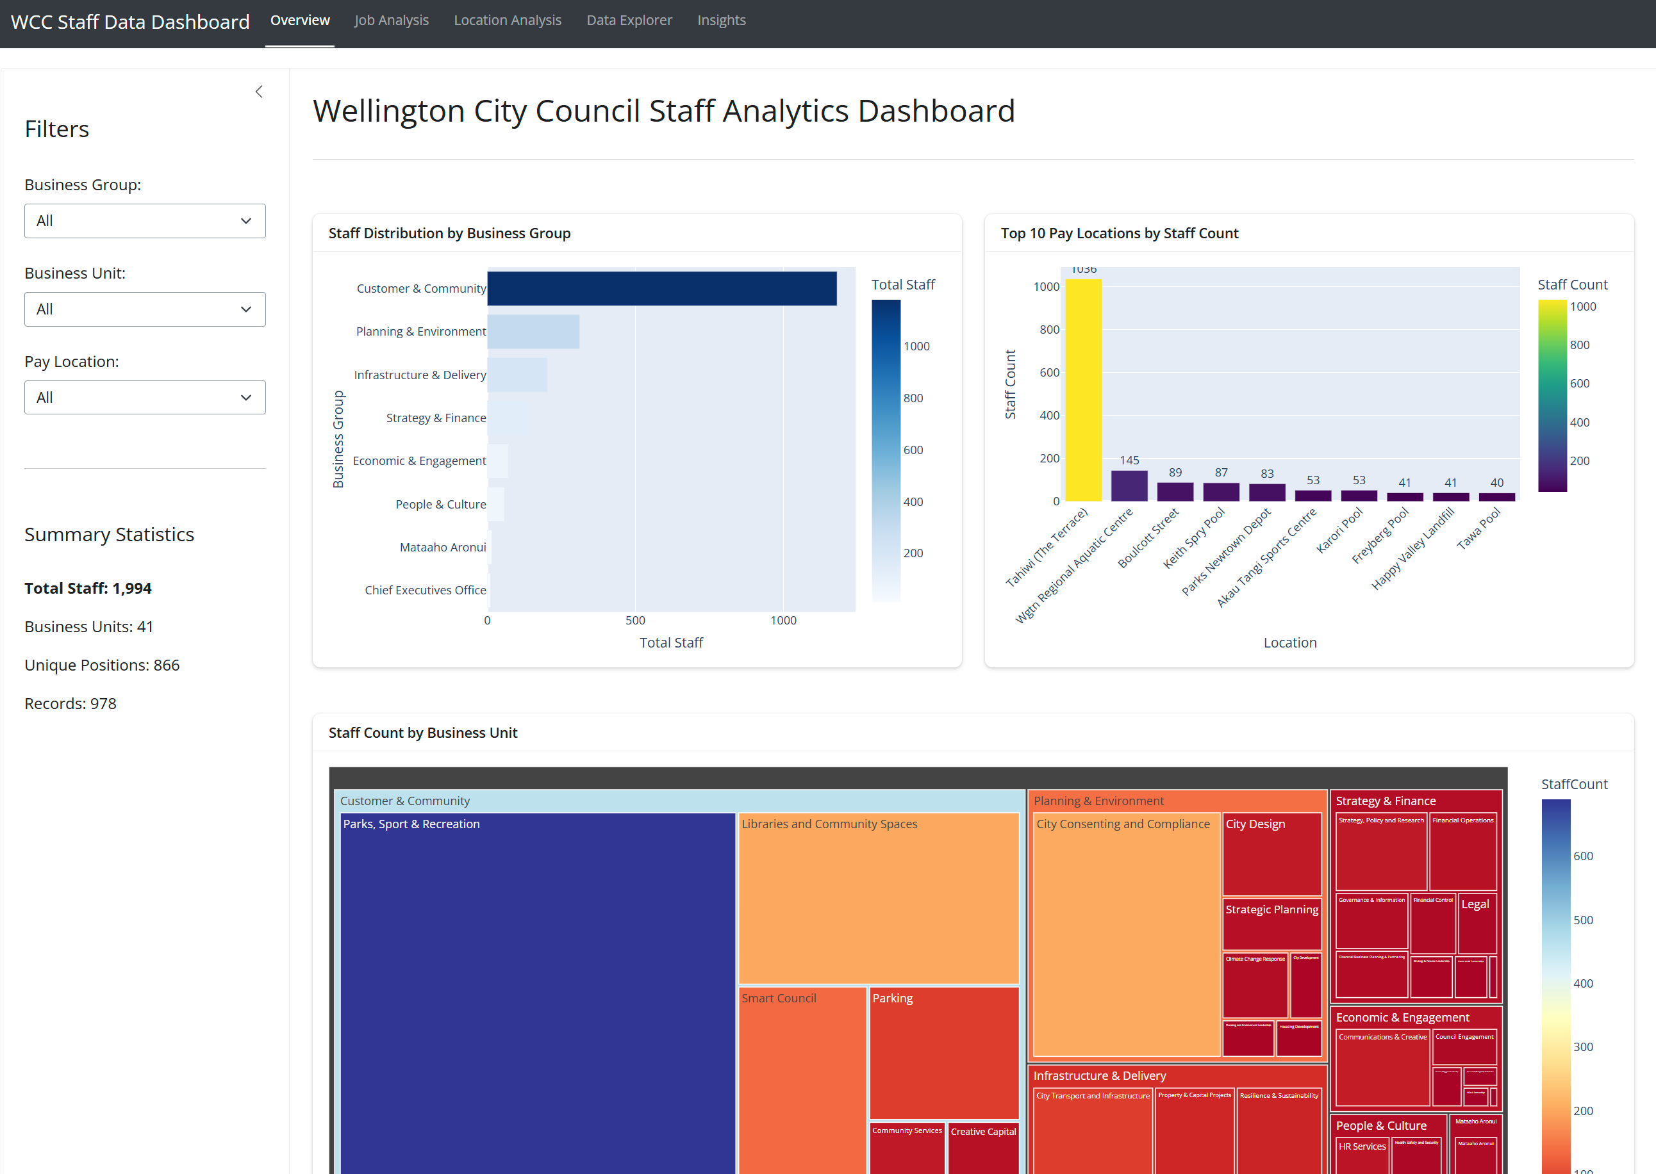
Task: Click the Tahiwi (The Terrace) bar
Action: (x=1082, y=390)
